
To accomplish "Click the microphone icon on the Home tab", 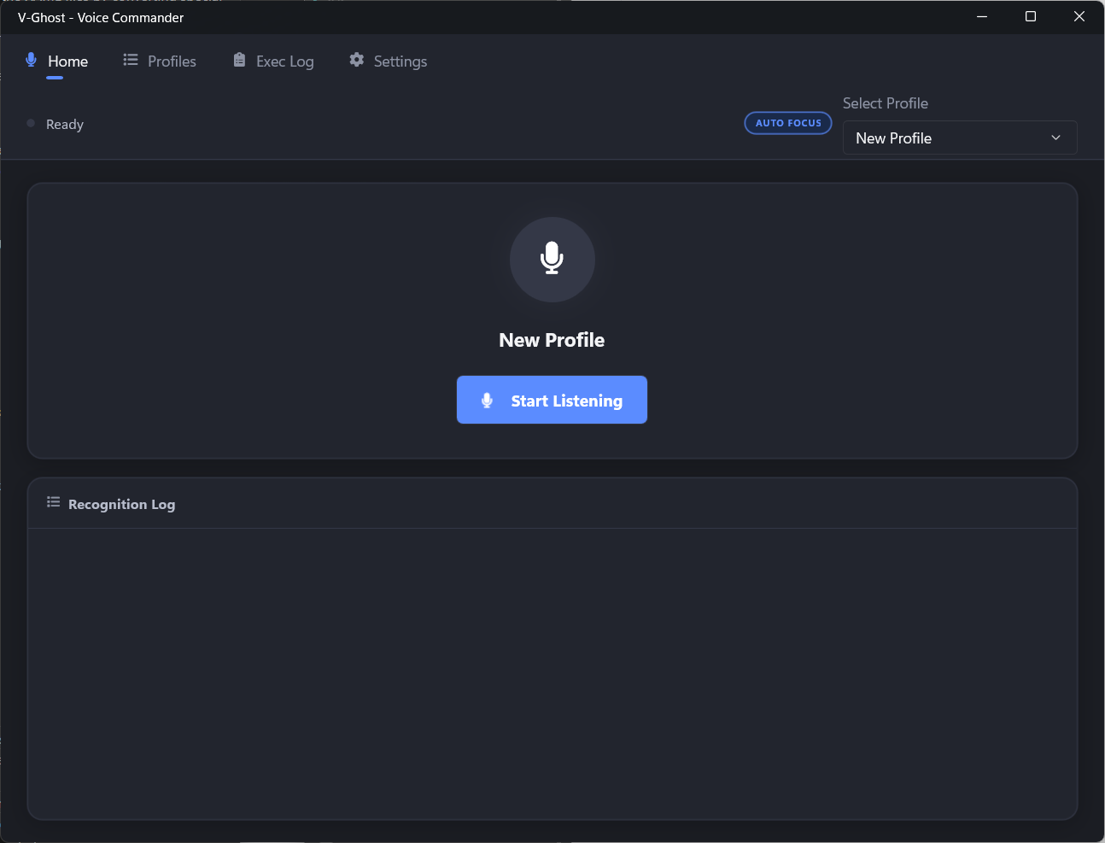I will [32, 60].
